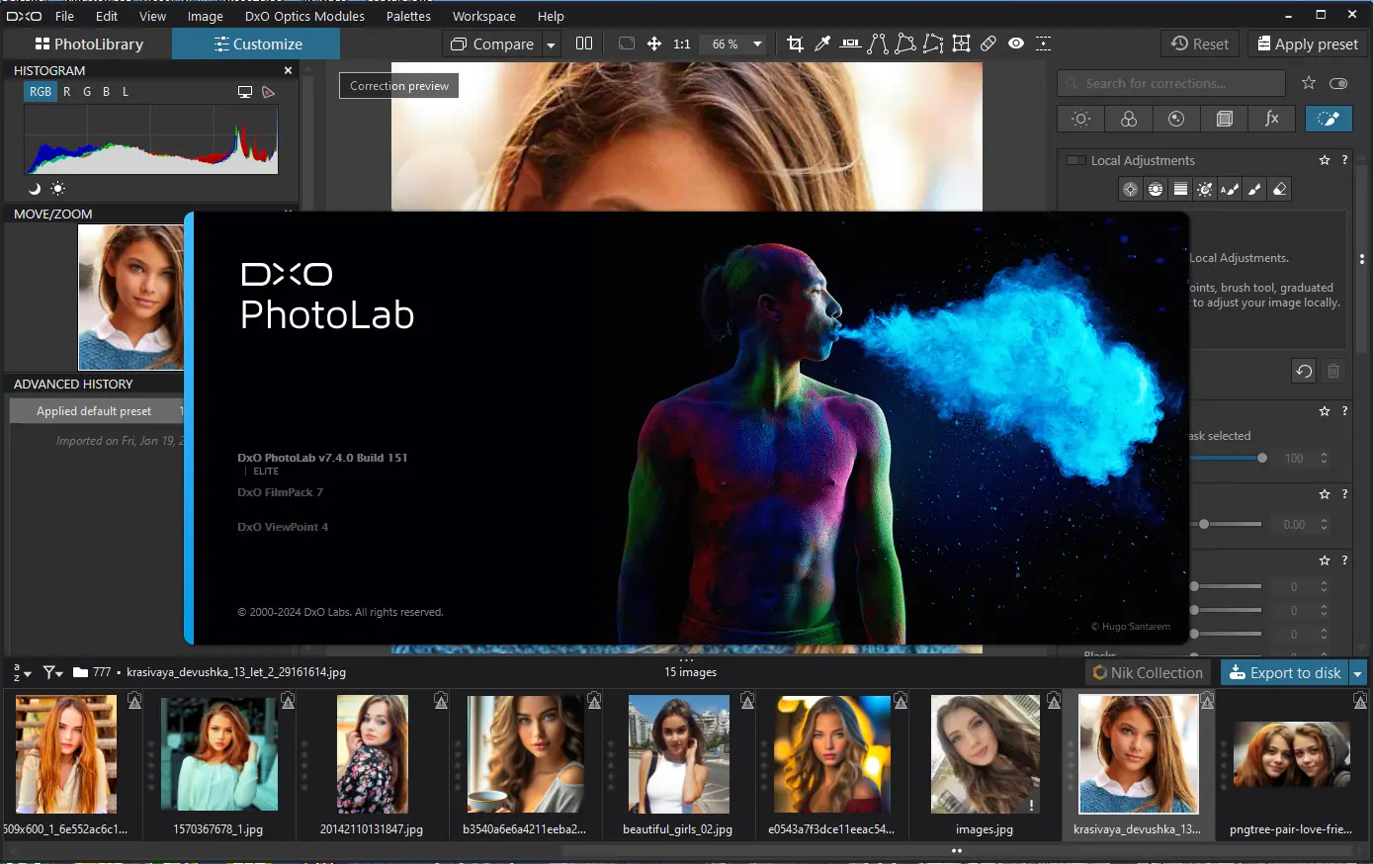Select the Repair bandage tool
This screenshot has height=864, width=1373.
coord(988,43)
